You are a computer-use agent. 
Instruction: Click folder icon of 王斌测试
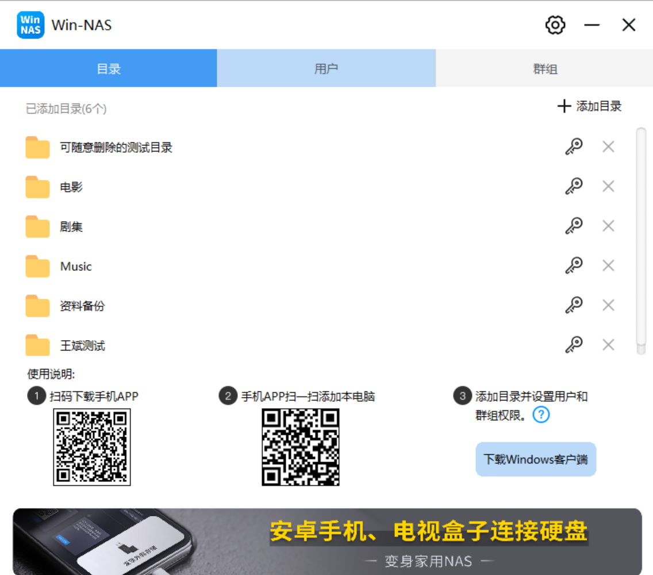(37, 345)
